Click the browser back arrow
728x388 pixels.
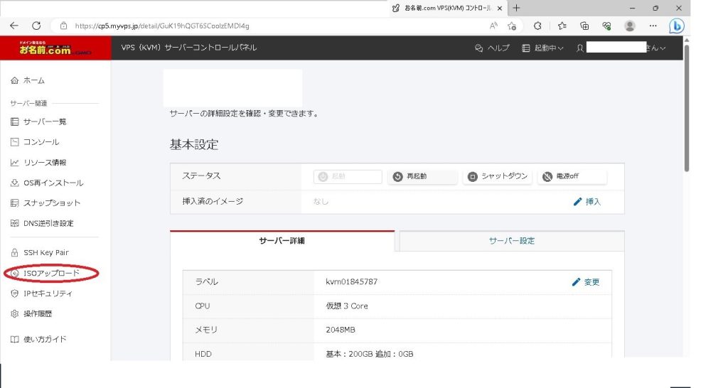click(14, 26)
